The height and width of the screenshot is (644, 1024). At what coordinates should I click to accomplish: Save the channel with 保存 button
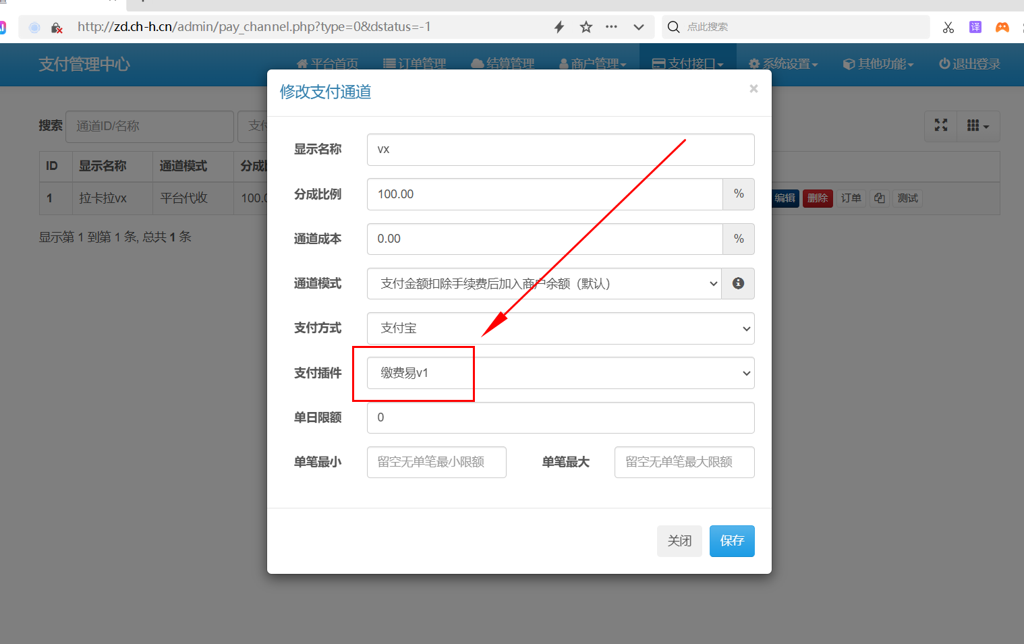click(732, 541)
